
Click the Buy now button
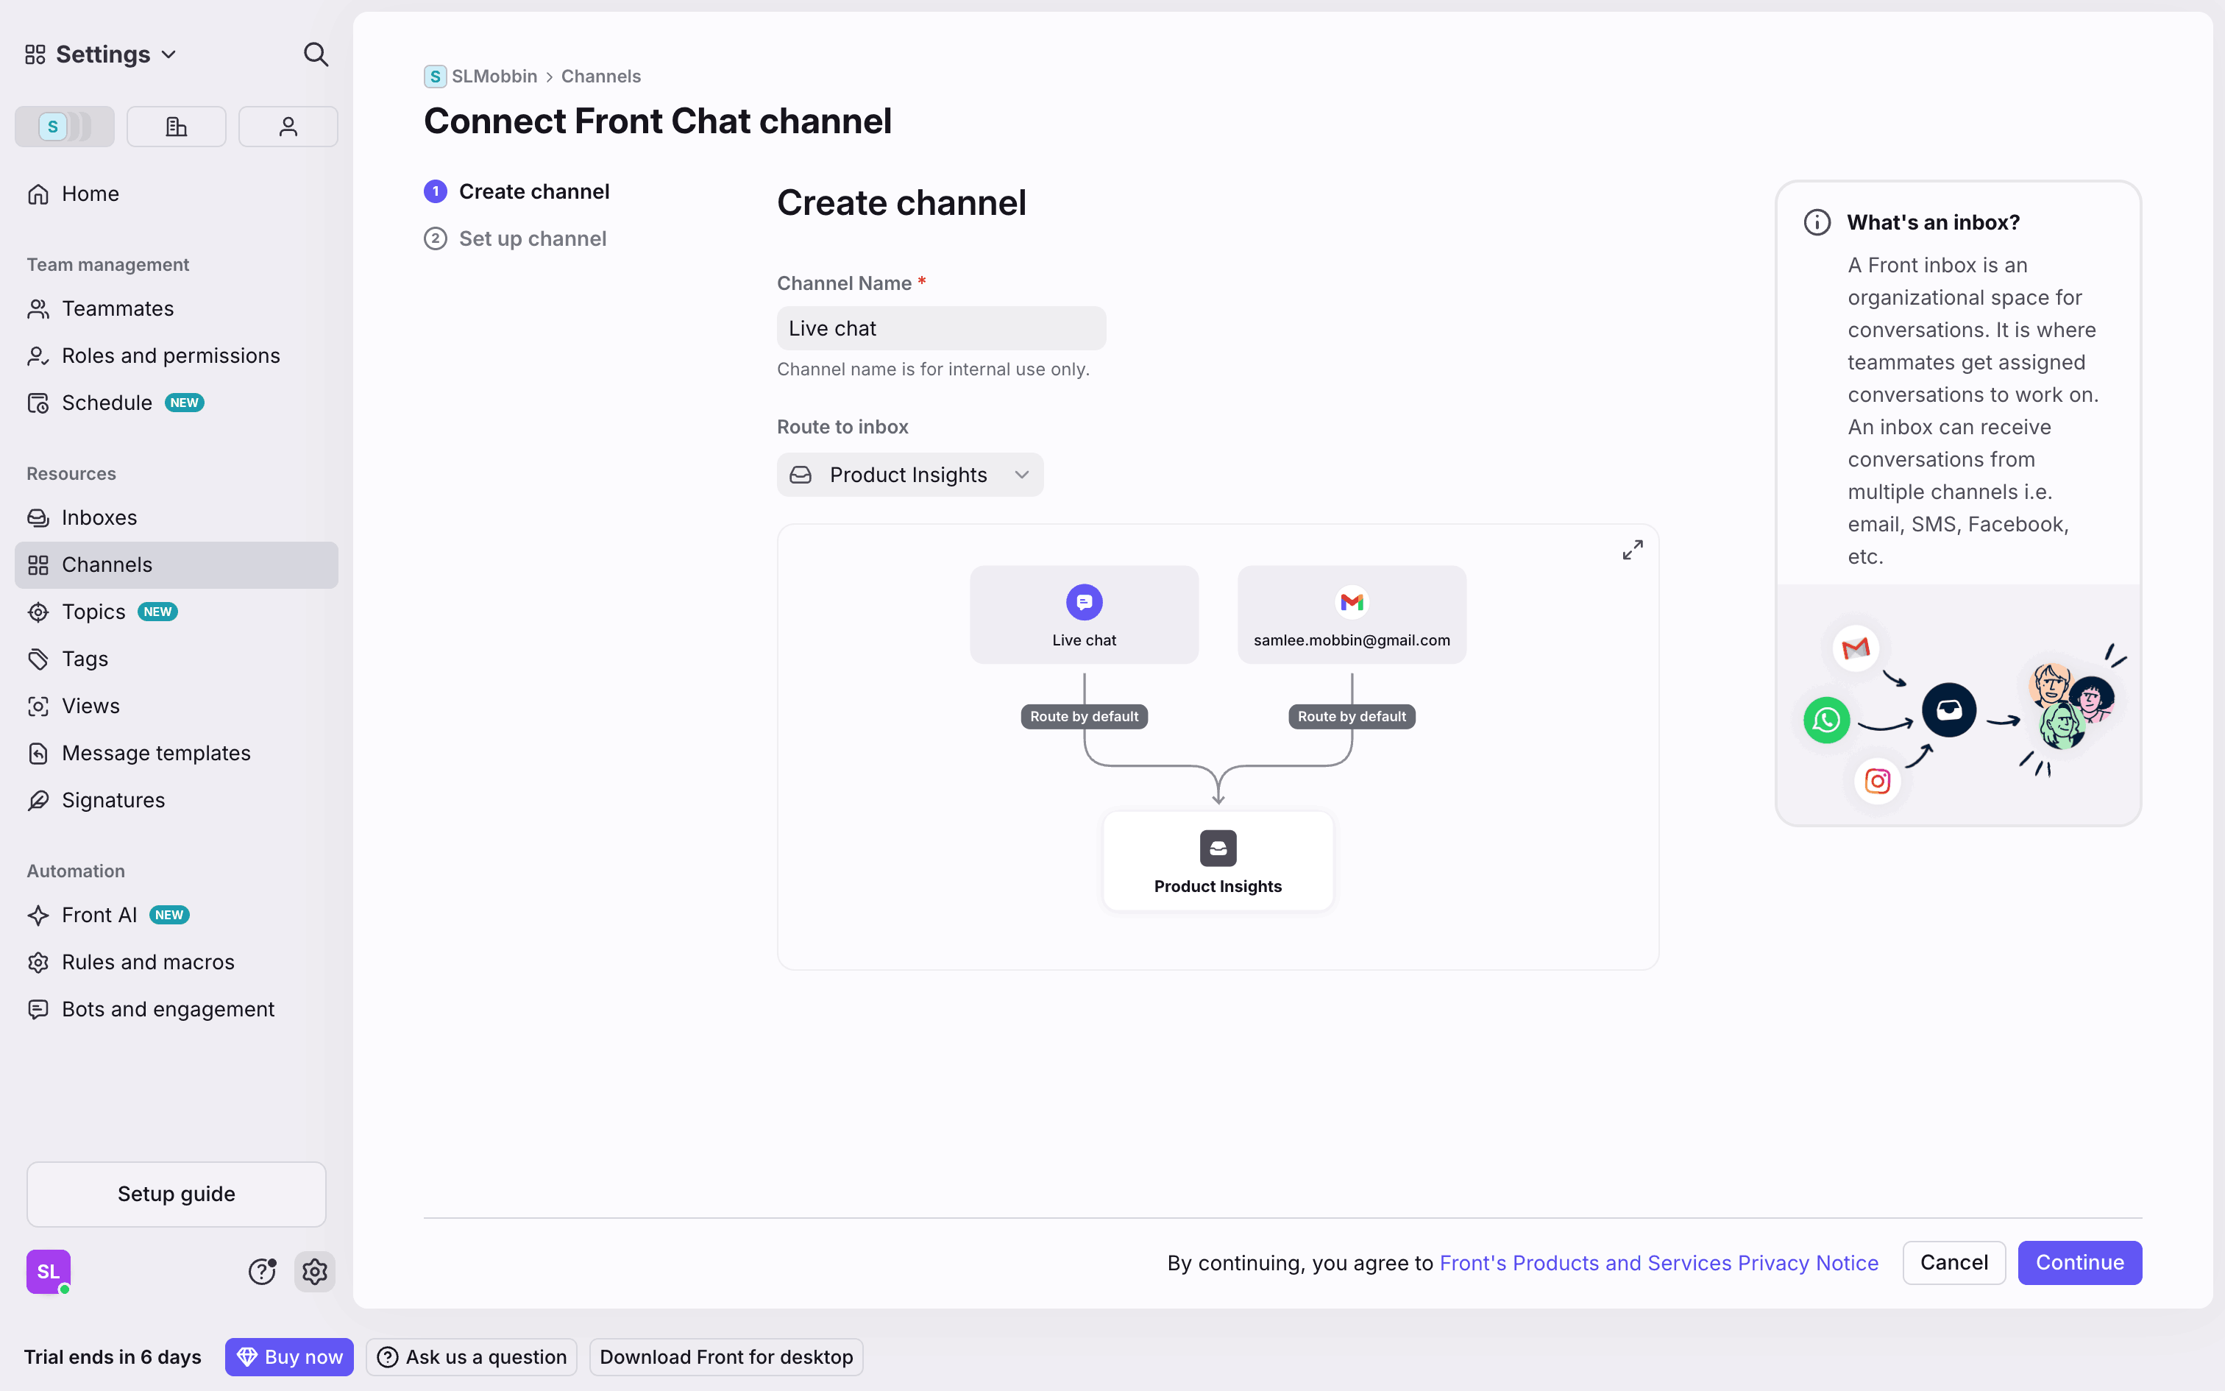[x=288, y=1357]
